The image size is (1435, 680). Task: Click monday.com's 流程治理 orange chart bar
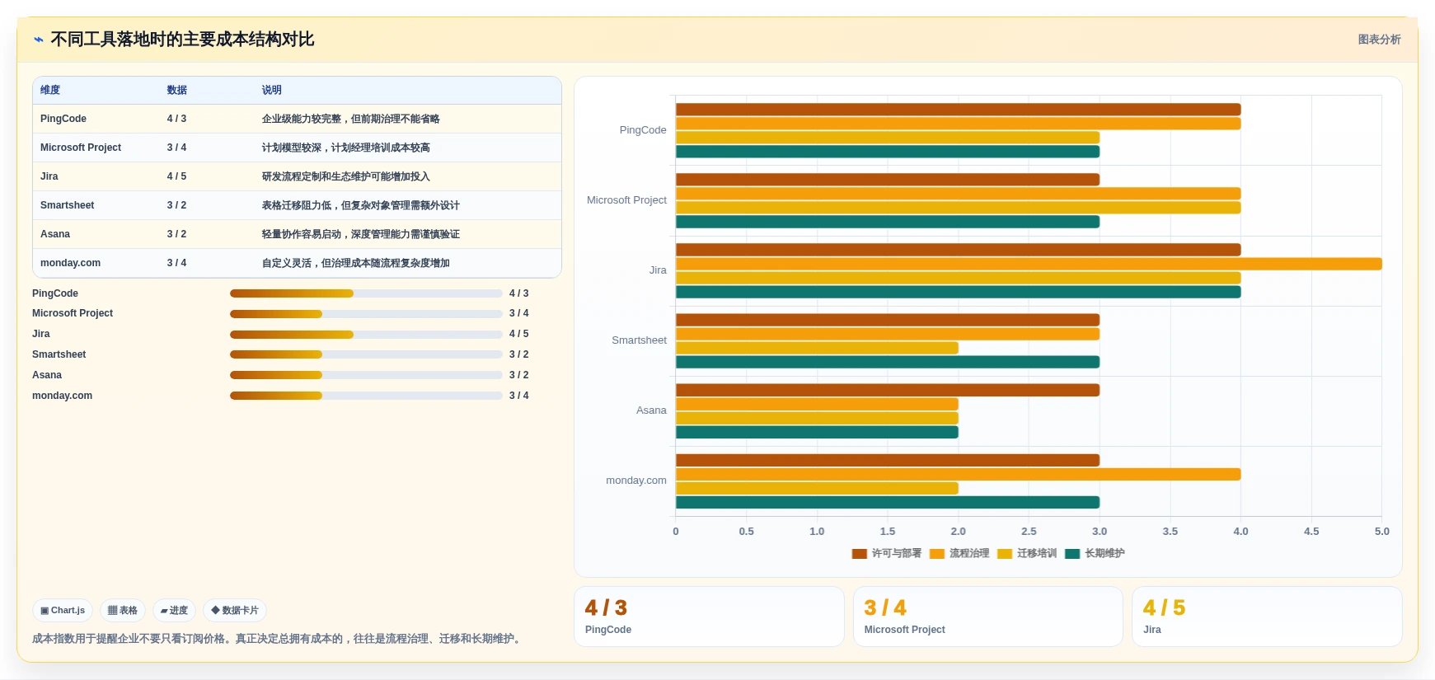(958, 475)
